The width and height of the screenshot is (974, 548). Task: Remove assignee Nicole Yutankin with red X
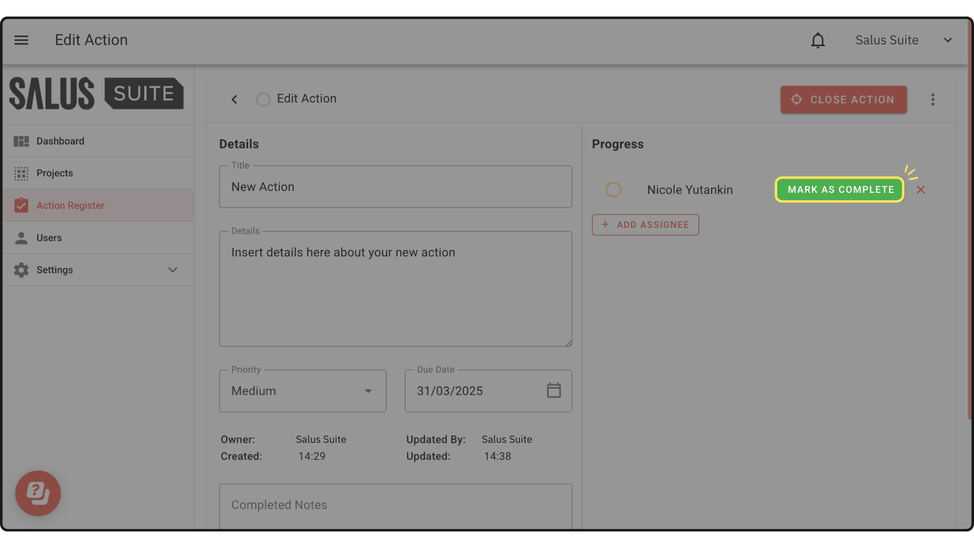(920, 190)
